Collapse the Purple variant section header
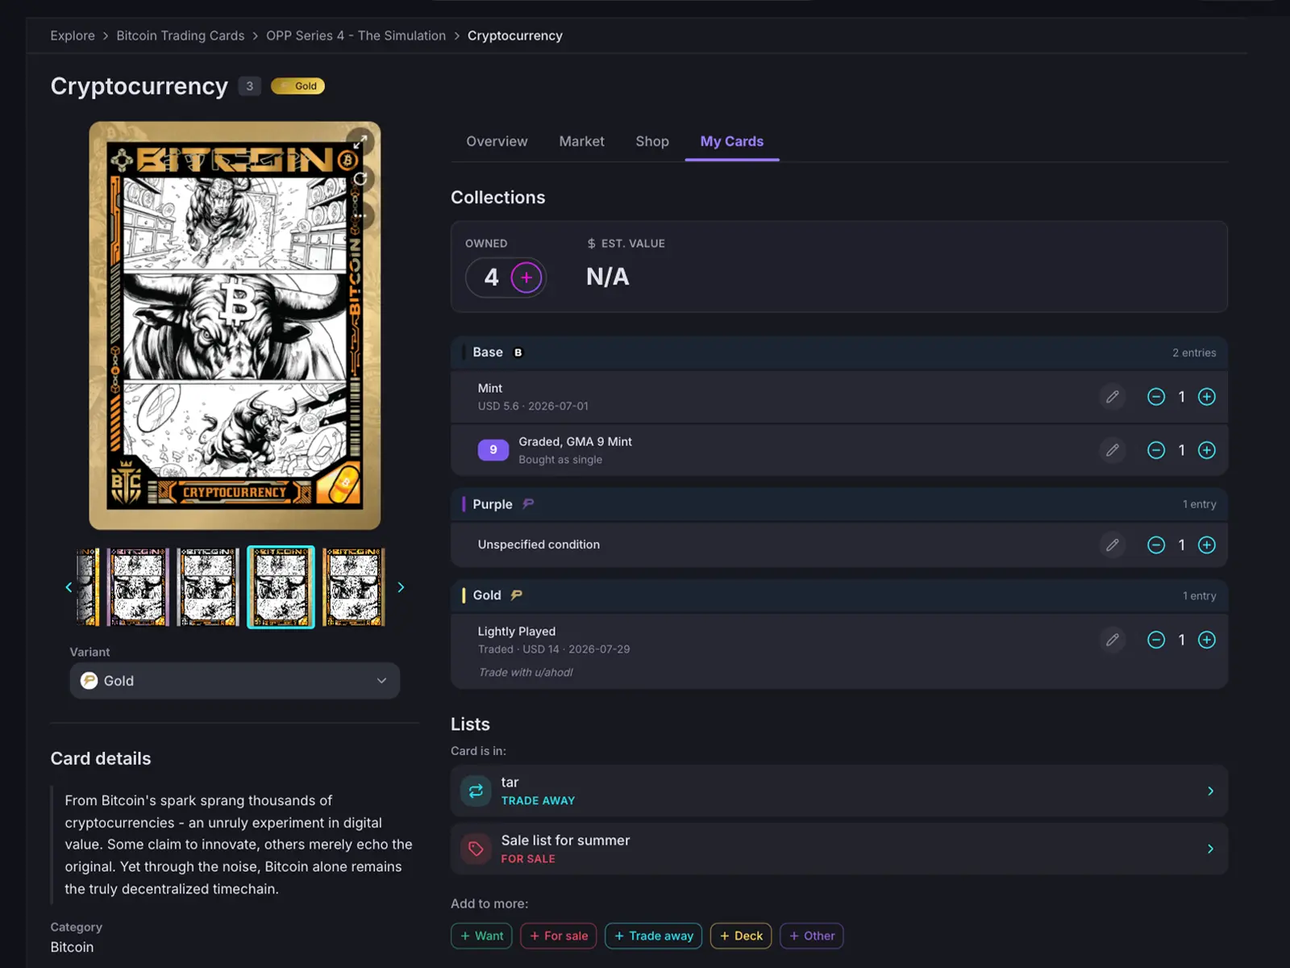Viewport: 1290px width, 968px height. [x=839, y=504]
